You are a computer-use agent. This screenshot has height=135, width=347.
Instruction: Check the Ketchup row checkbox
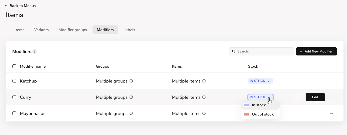[14, 81]
